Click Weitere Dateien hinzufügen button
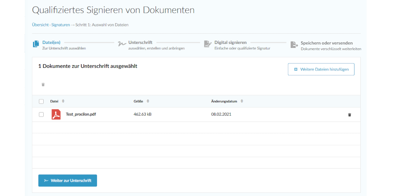This screenshot has height=196, width=393. 321,69
